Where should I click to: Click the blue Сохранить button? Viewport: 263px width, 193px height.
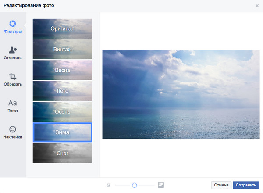246,185
